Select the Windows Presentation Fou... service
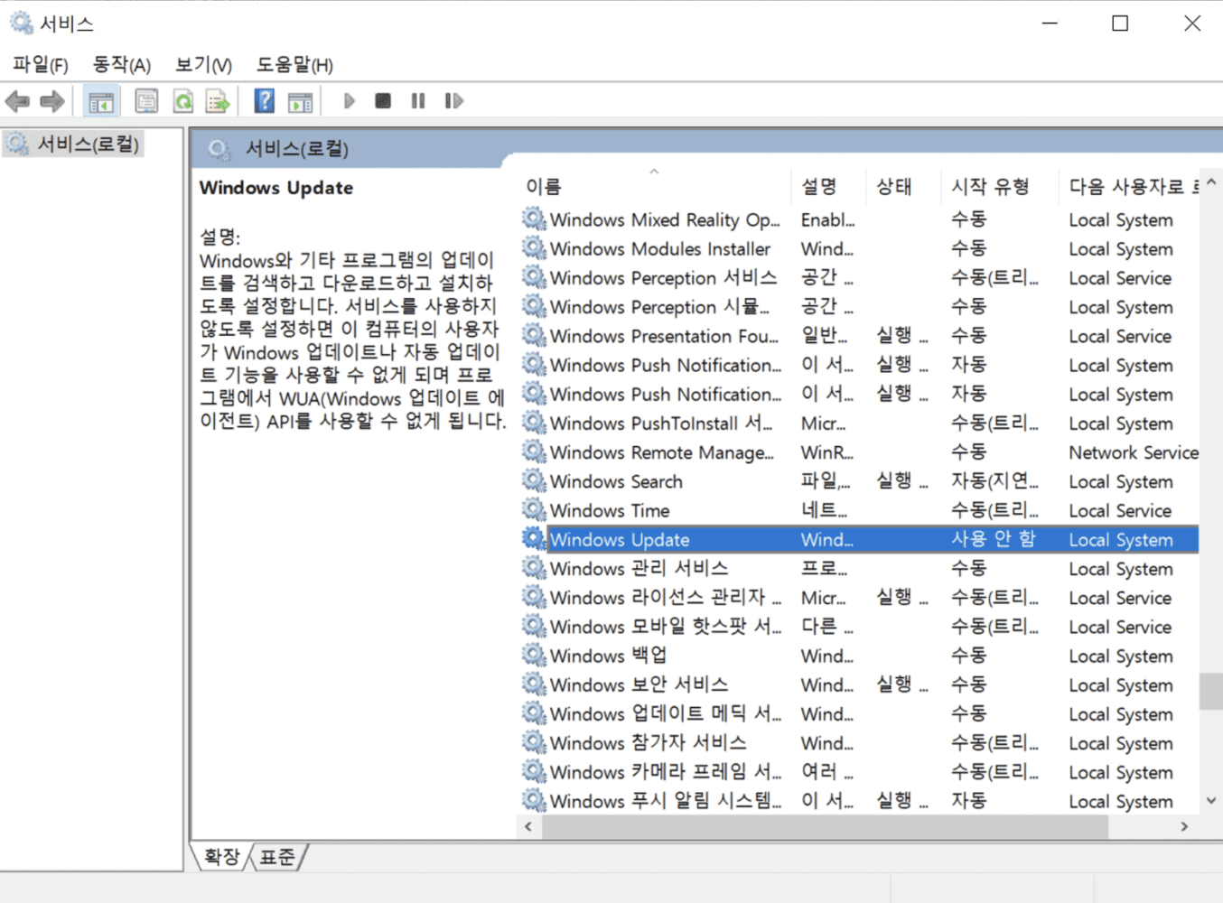 (x=859, y=336)
